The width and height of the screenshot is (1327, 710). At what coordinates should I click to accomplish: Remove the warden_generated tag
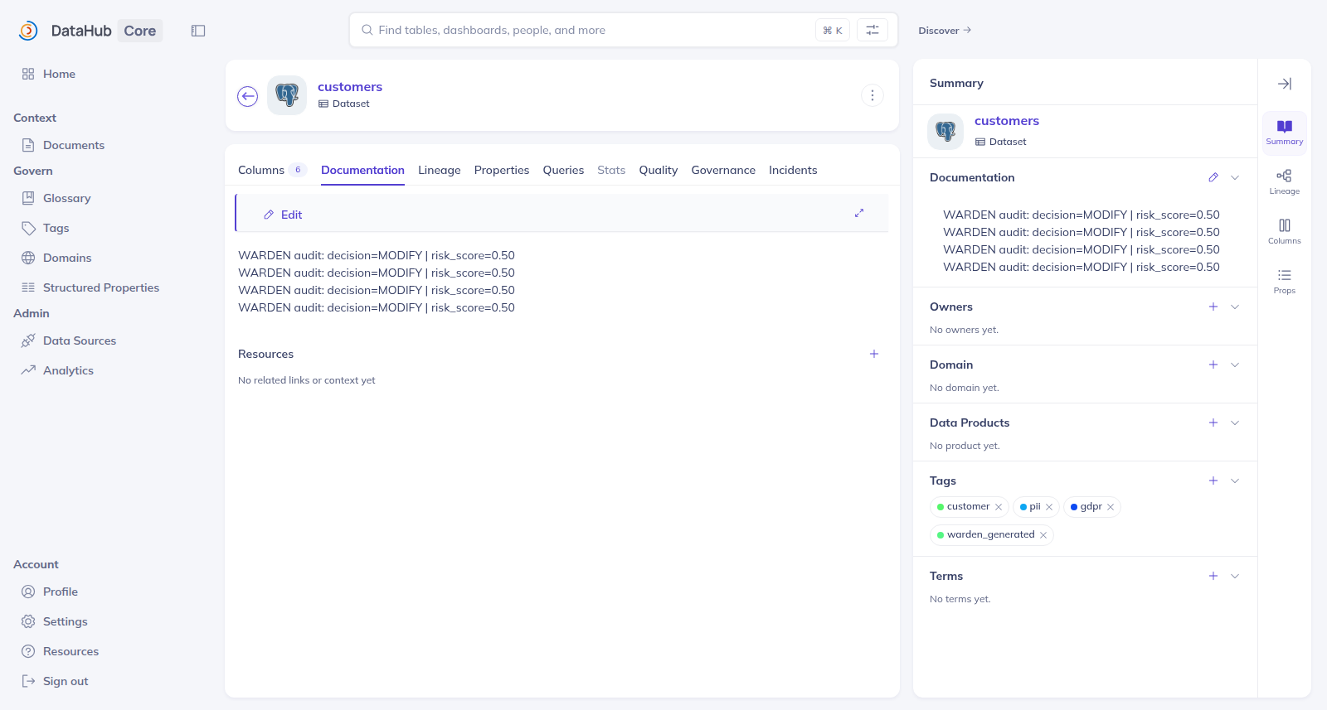click(1043, 535)
